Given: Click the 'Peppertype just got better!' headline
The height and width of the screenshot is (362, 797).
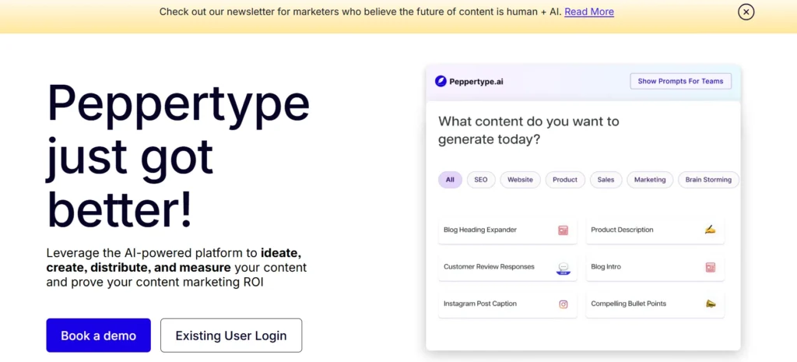Looking at the screenshot, I should (178, 155).
